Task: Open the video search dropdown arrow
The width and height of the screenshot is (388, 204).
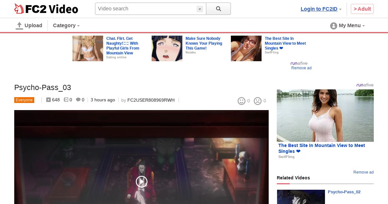Action: click(200, 9)
